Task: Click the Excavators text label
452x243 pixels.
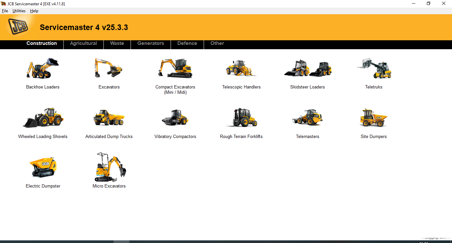Action: click(109, 87)
